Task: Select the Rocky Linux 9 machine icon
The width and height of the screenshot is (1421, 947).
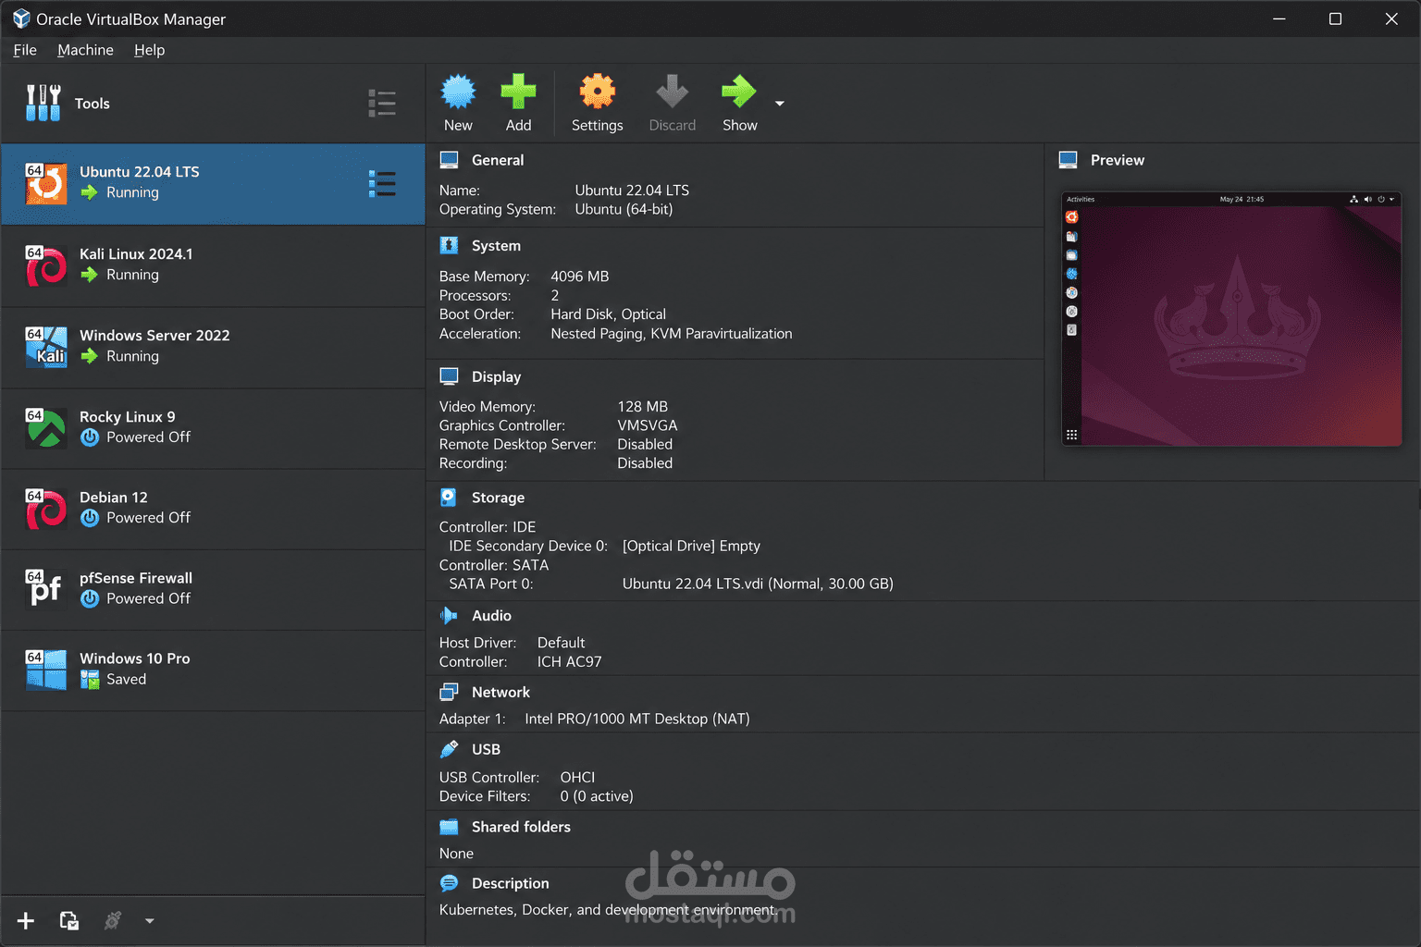Action: pyautogui.click(x=45, y=428)
